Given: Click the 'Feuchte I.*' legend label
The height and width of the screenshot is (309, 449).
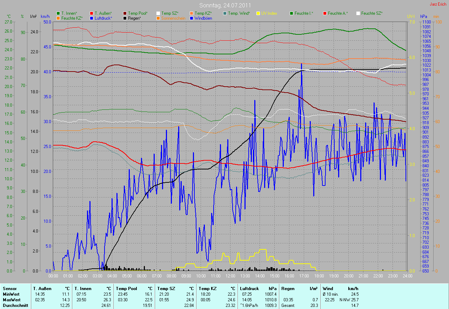Looking at the screenshot, I should [x=304, y=13].
